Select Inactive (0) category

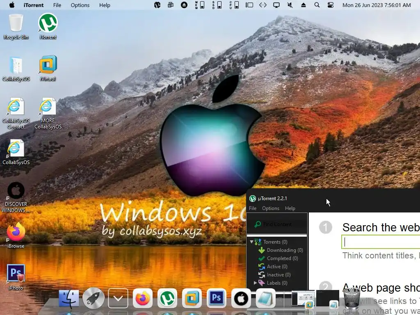click(278, 275)
